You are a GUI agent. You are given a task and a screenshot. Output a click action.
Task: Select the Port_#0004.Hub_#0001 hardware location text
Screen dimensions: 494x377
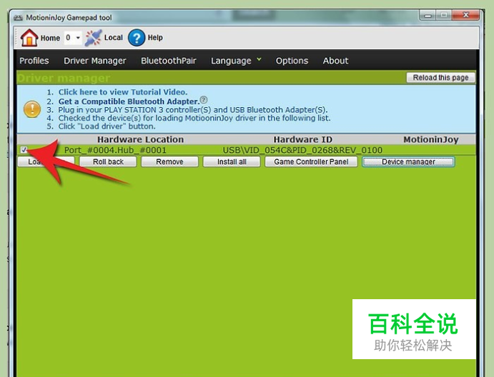(x=115, y=150)
